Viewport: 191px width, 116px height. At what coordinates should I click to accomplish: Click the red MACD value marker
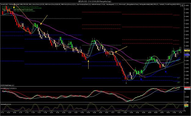pyautogui.click(x=187, y=87)
